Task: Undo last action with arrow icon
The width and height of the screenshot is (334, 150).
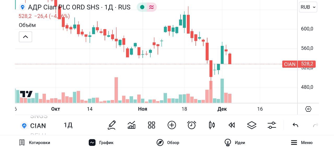Action: [x=295, y=125]
